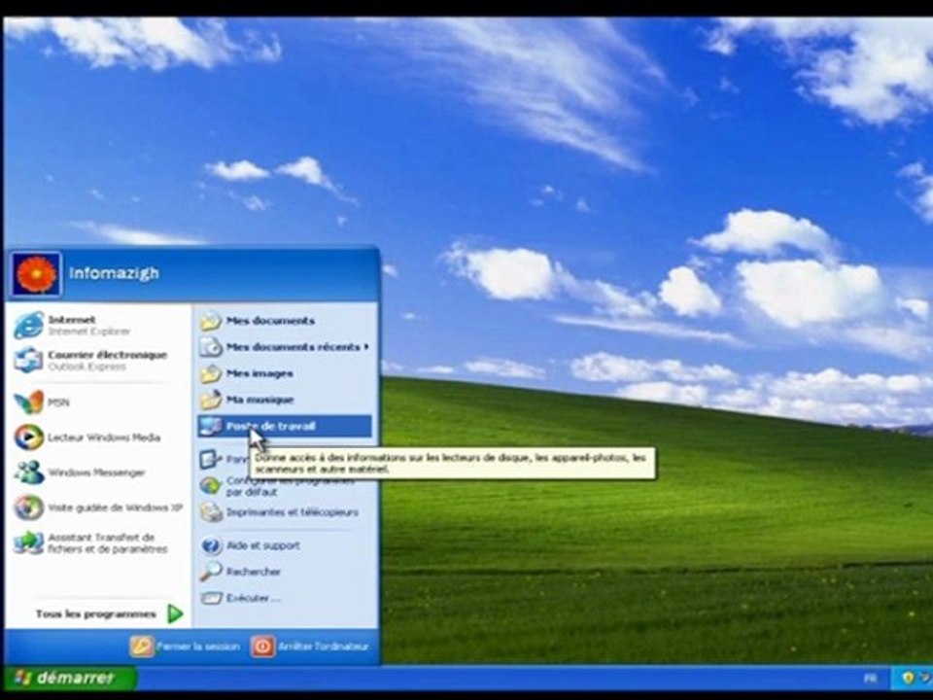Select the MSN menu entry
933x700 pixels.
coord(100,402)
